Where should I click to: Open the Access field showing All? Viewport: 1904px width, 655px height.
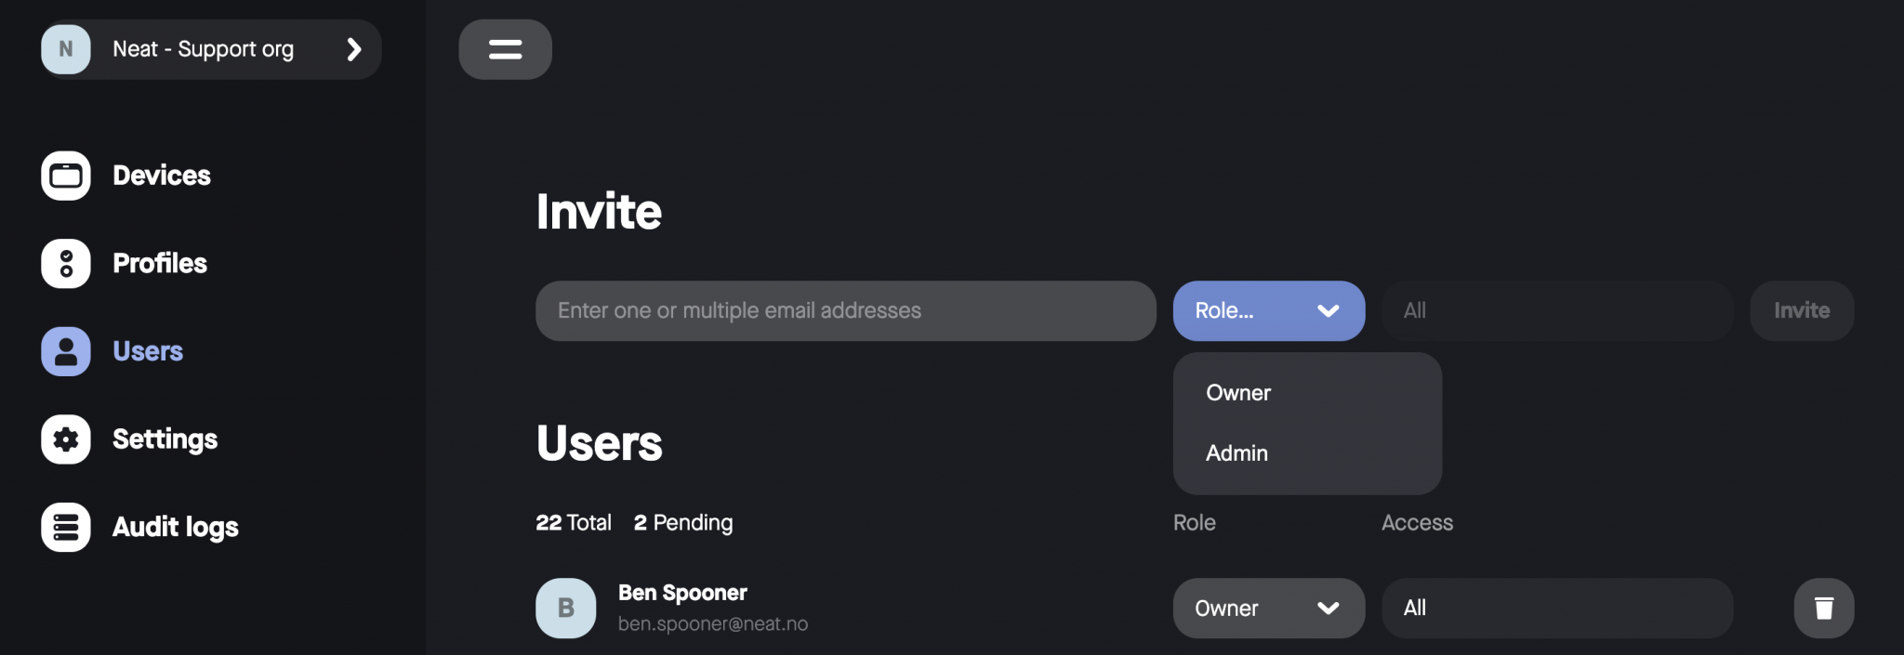[1556, 310]
